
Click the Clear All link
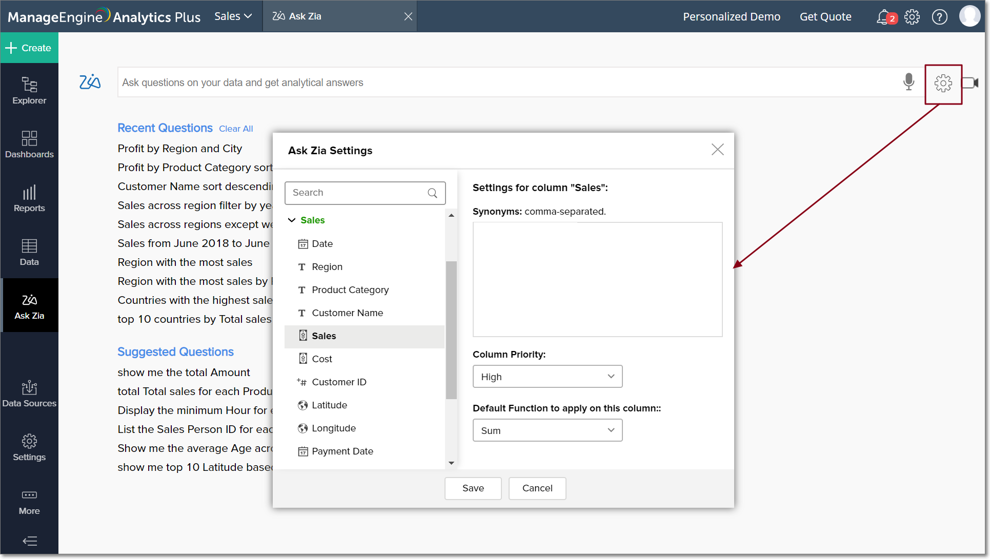pyautogui.click(x=236, y=129)
